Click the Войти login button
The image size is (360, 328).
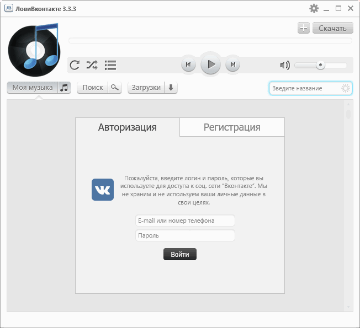tap(180, 254)
